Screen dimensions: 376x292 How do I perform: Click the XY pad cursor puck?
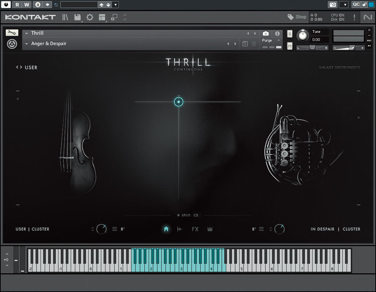click(x=178, y=102)
